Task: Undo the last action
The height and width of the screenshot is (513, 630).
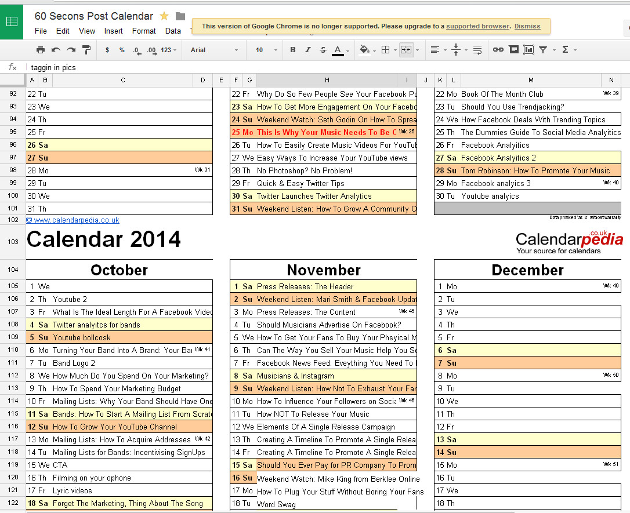Action: (x=56, y=50)
